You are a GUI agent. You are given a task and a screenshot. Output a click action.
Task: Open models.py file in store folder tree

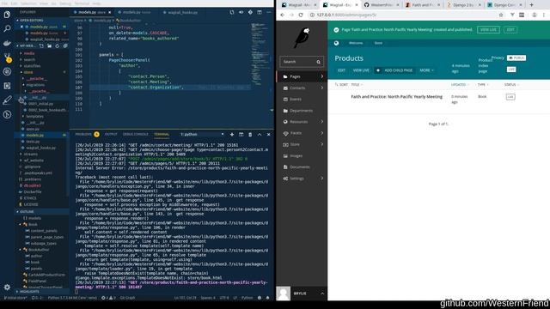pos(34,136)
